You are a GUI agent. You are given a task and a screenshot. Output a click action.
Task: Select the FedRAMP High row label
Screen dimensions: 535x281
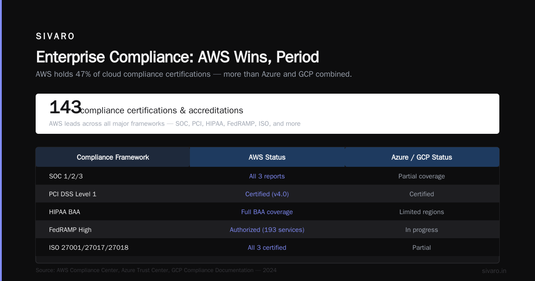(70, 230)
